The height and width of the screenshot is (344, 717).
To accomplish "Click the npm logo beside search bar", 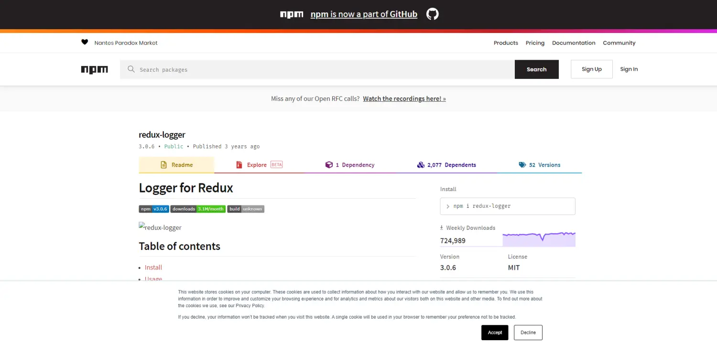I will pyautogui.click(x=95, y=70).
